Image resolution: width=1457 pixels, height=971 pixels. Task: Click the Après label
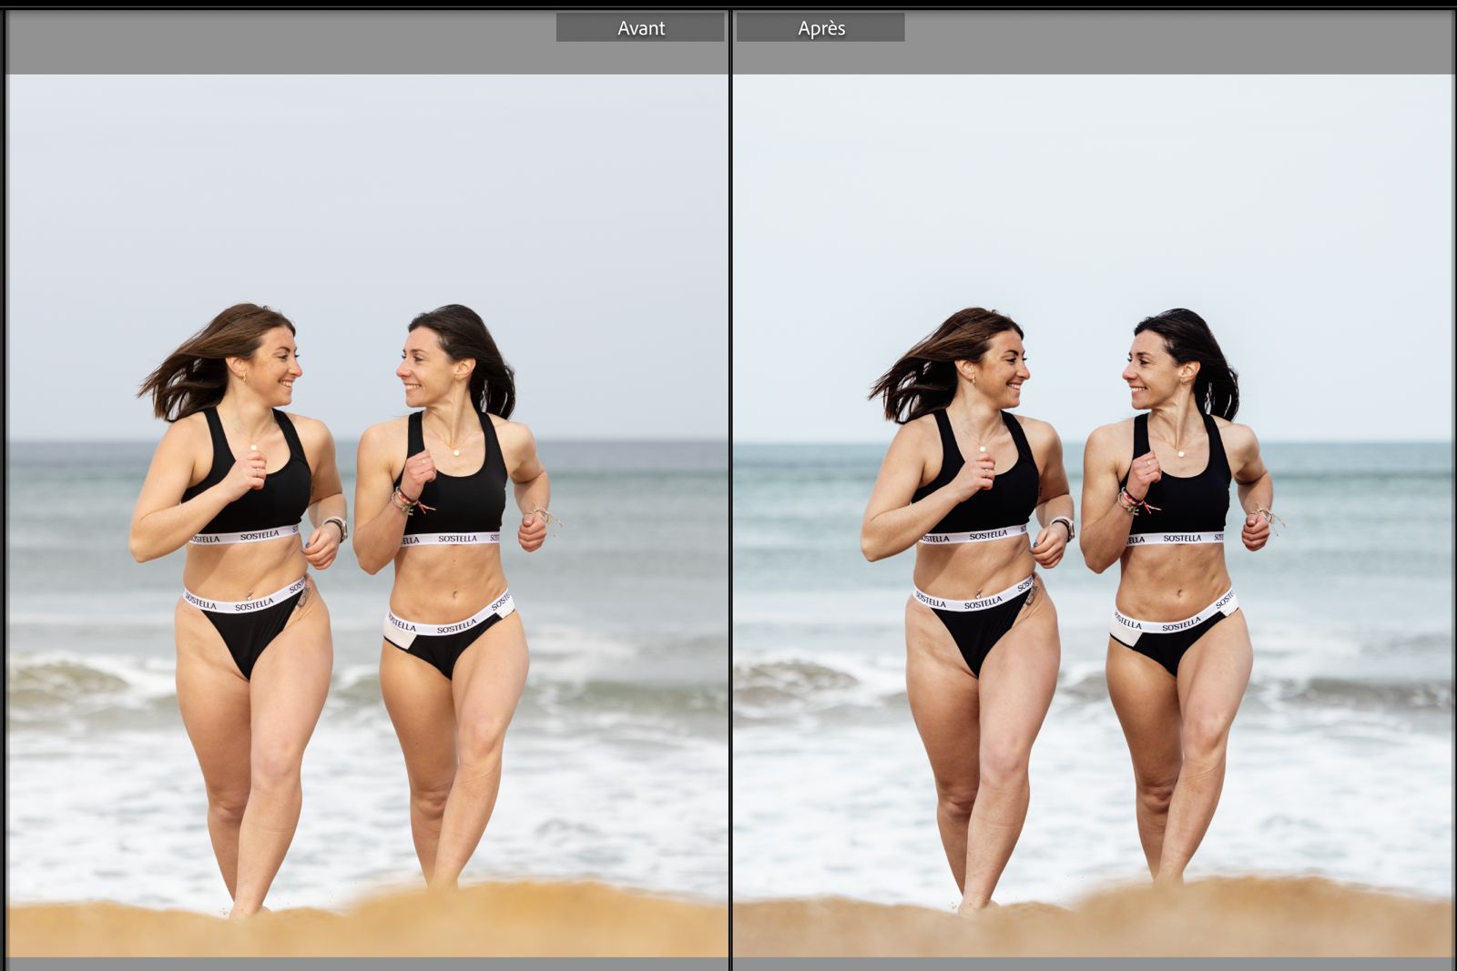pos(820,28)
